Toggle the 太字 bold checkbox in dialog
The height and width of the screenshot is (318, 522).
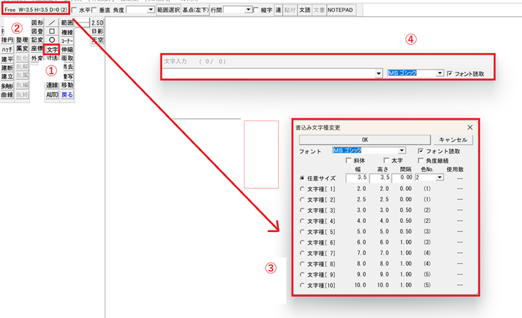pyautogui.click(x=386, y=160)
